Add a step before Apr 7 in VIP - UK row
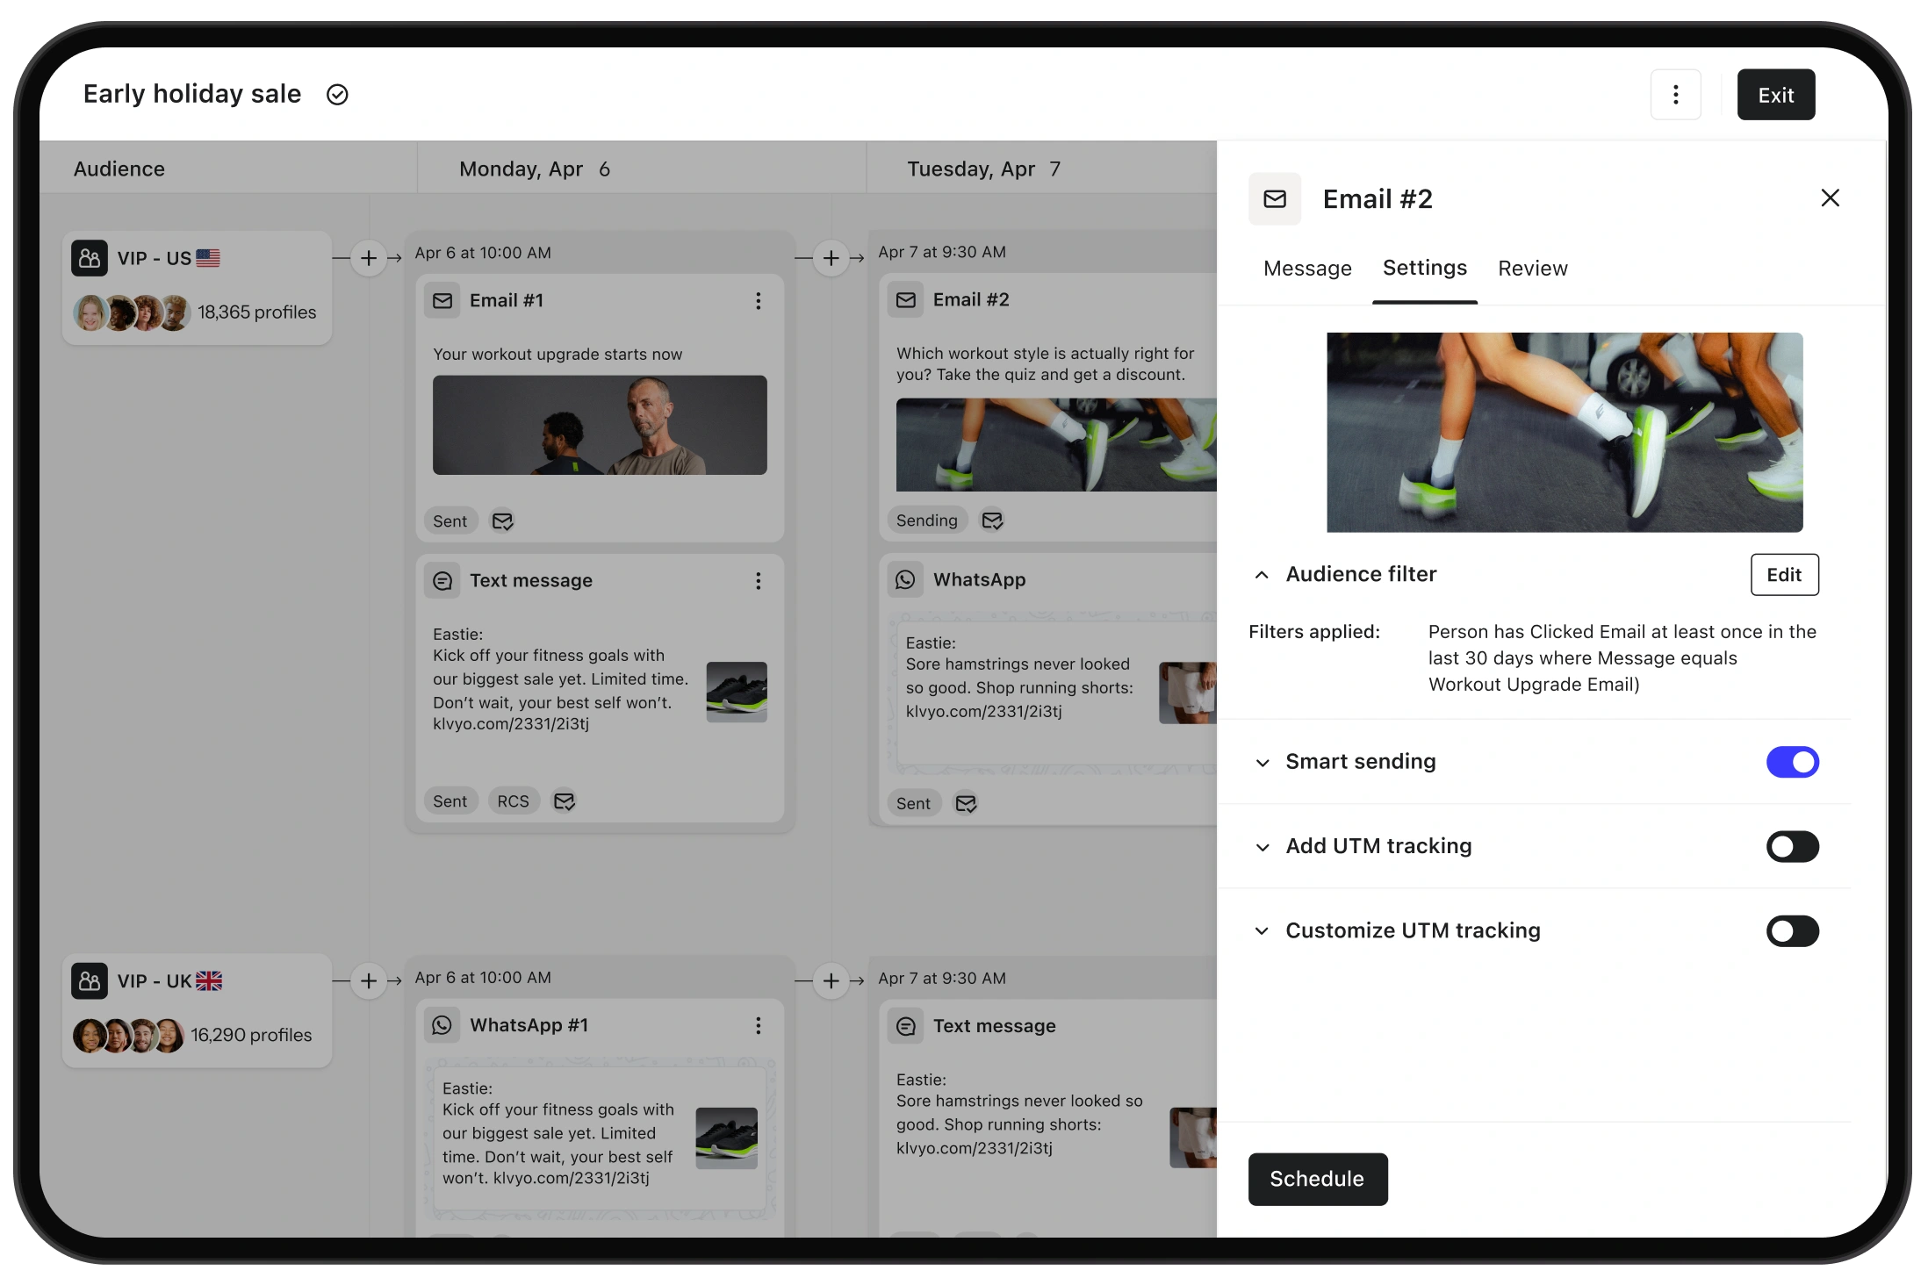1928x1285 pixels. tap(831, 981)
